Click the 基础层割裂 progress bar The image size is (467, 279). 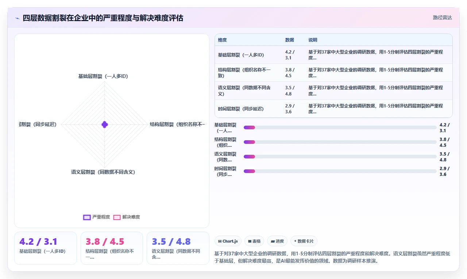tap(340, 127)
